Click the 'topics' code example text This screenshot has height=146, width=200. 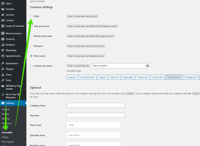130,93
